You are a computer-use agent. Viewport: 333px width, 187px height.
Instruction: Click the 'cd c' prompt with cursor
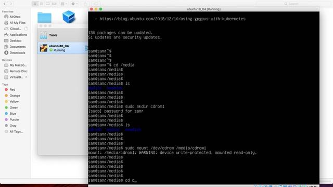(x=112, y=180)
